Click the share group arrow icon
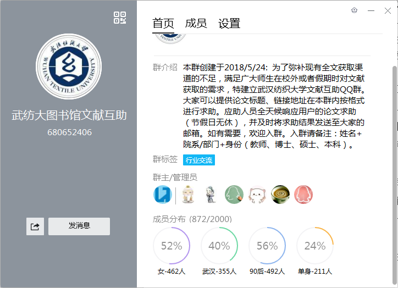This screenshot has width=398, height=288. [x=35, y=226]
